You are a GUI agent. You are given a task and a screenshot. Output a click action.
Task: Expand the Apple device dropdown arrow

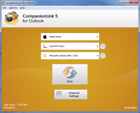pyautogui.click(x=97, y=37)
